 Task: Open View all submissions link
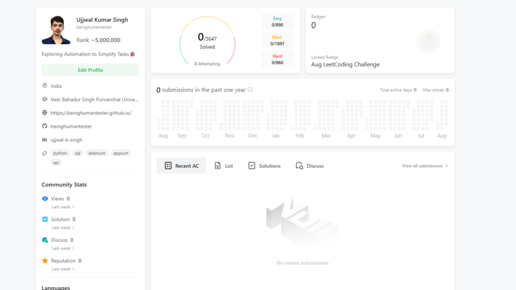pyautogui.click(x=422, y=166)
